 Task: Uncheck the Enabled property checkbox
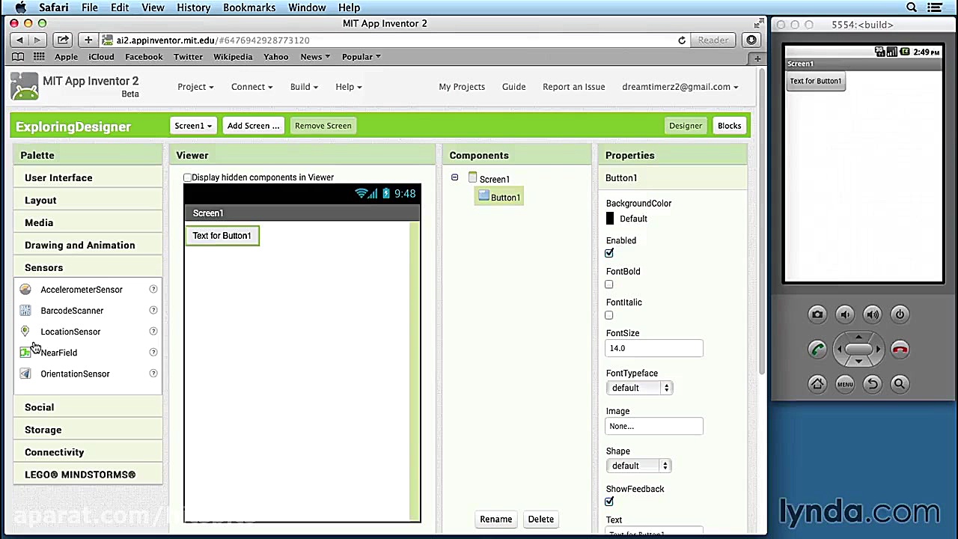[x=609, y=253]
